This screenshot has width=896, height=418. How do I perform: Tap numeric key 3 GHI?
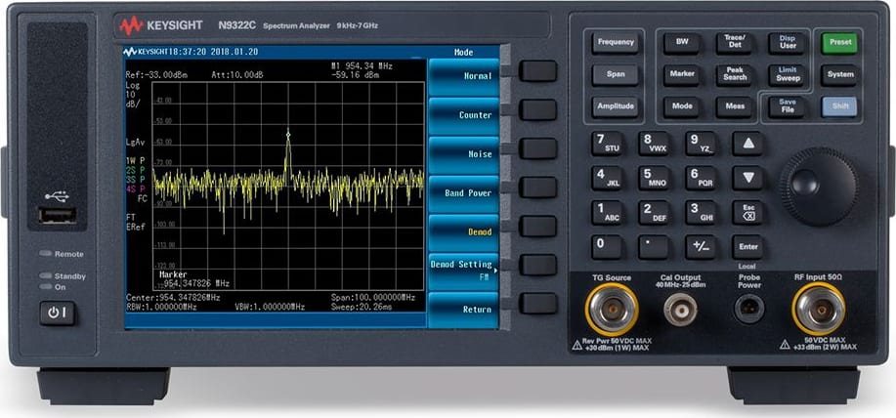click(x=702, y=212)
